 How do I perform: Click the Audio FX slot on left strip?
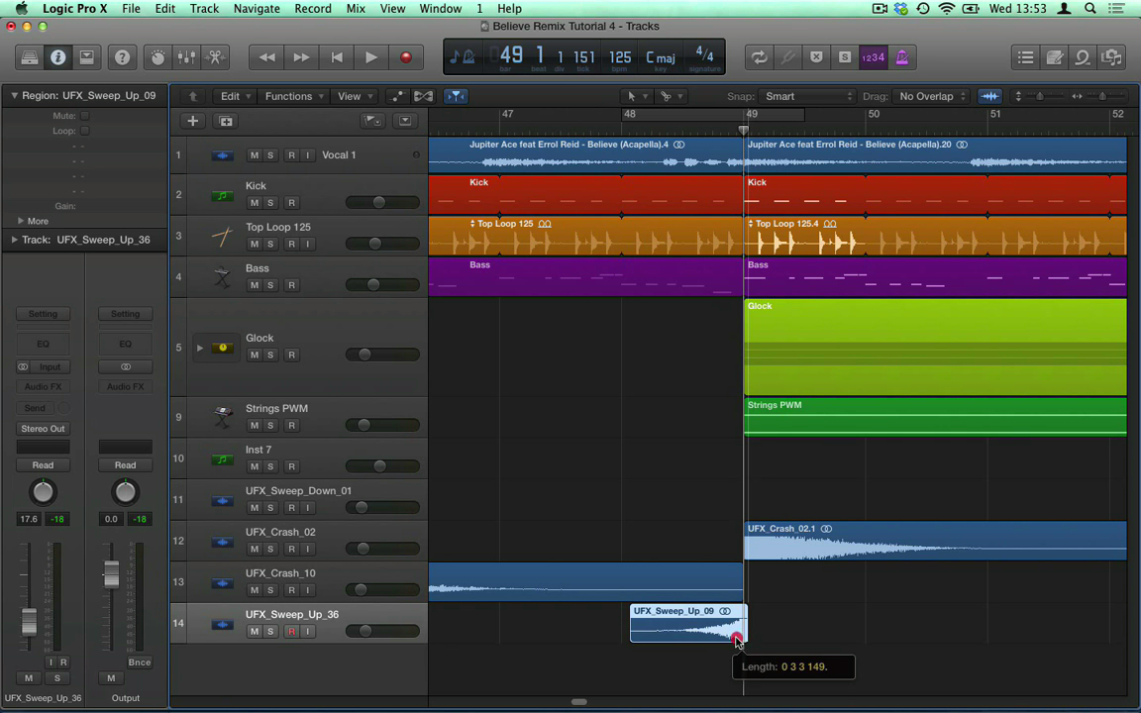[x=43, y=386]
